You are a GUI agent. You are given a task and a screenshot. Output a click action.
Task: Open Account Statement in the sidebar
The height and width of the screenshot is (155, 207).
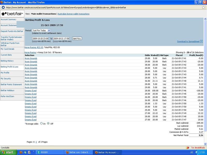9,25
